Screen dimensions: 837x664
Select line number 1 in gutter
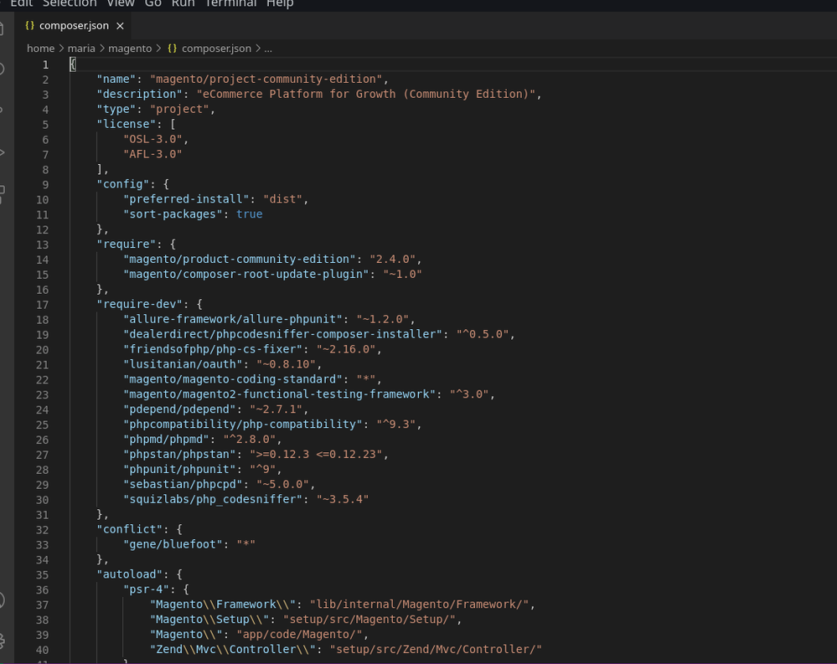(46, 64)
